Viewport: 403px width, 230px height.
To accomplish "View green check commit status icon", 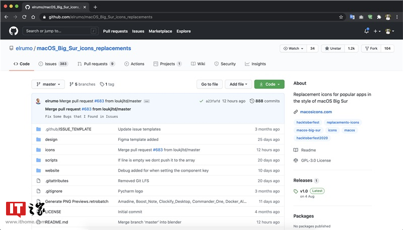I will [201, 101].
